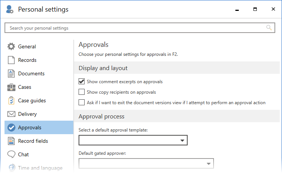Image resolution: width=282 pixels, height=178 pixels.
Task: Click the Record fields icon
Action: (x=11, y=141)
